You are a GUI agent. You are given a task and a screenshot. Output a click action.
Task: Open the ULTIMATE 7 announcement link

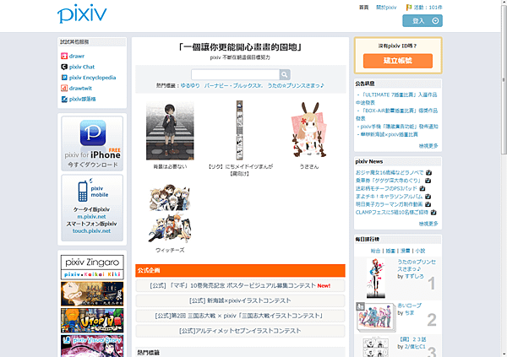[397, 99]
